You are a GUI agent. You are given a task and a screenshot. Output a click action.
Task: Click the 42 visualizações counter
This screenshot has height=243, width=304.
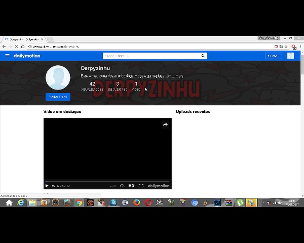pos(92,86)
